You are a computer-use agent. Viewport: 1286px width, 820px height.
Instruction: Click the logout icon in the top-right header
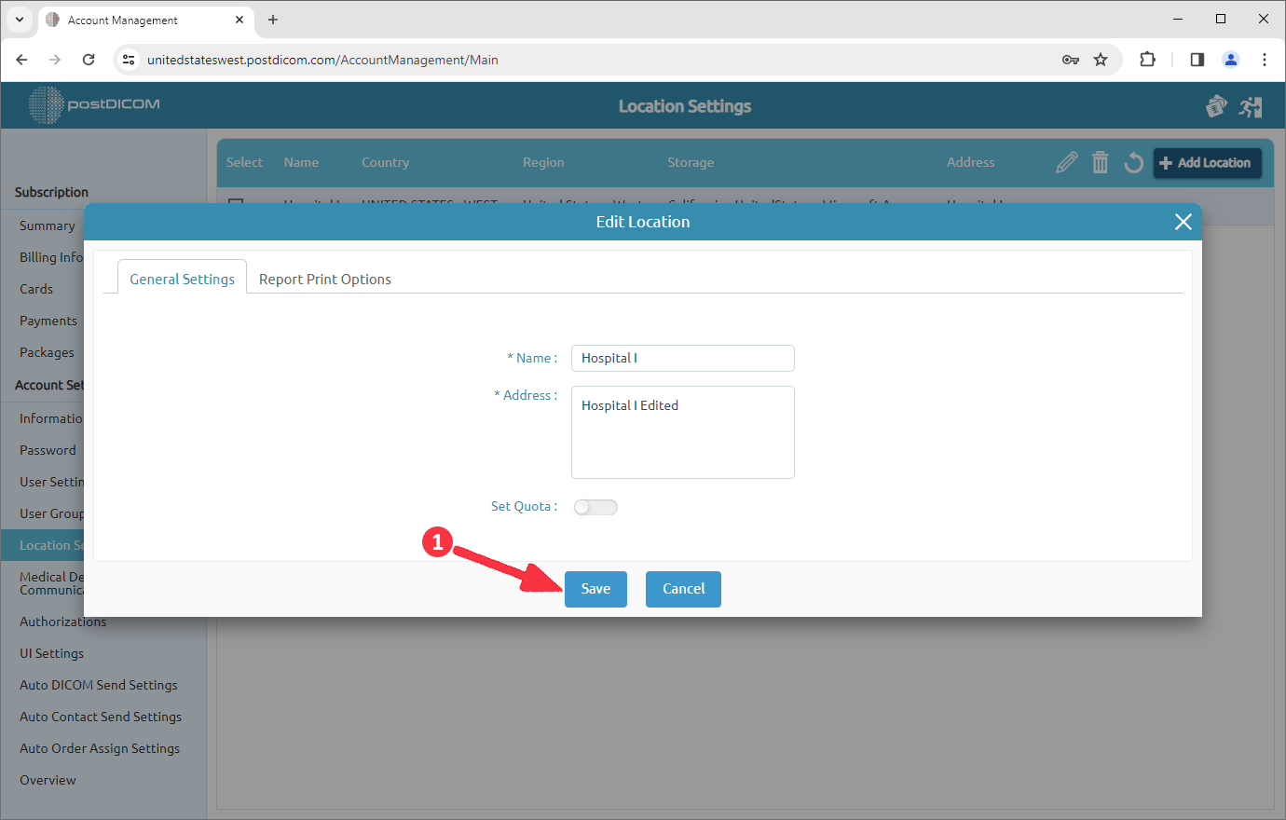[1251, 105]
